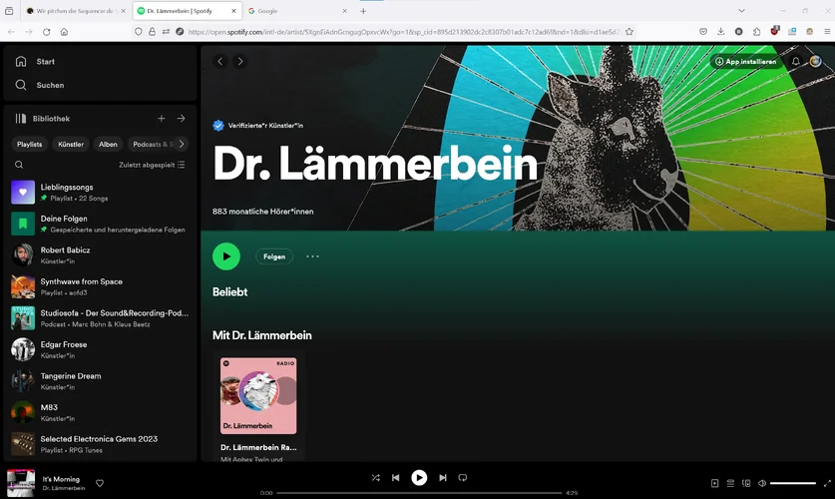Open the play queue

point(730,483)
